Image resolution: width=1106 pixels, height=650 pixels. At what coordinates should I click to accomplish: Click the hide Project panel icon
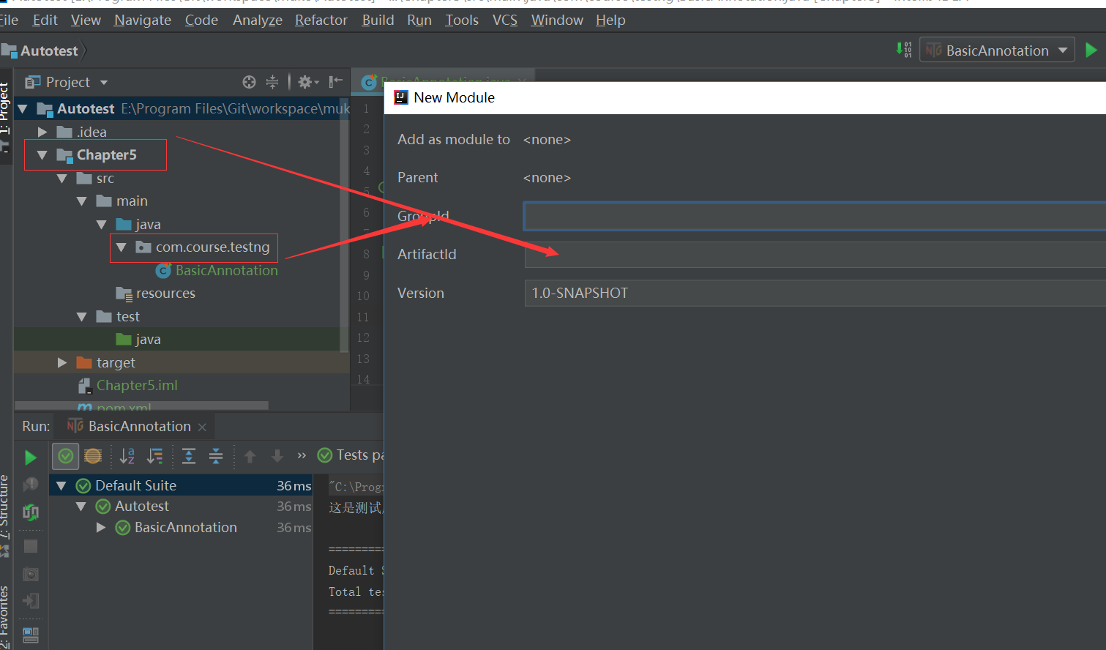click(x=335, y=82)
